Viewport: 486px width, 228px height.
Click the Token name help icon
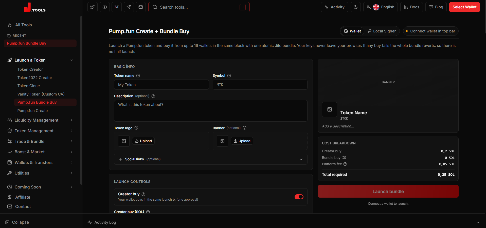coord(138,75)
